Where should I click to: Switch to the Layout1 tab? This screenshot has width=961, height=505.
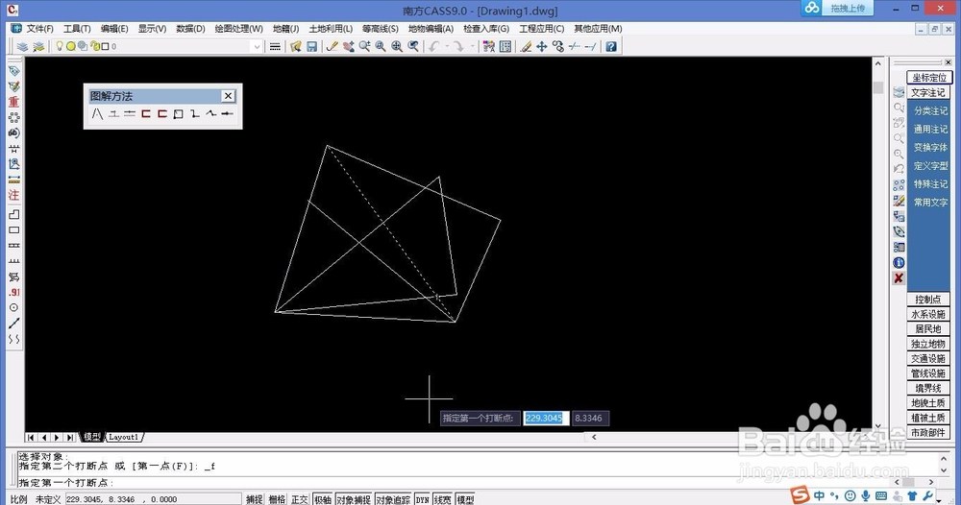tap(124, 437)
